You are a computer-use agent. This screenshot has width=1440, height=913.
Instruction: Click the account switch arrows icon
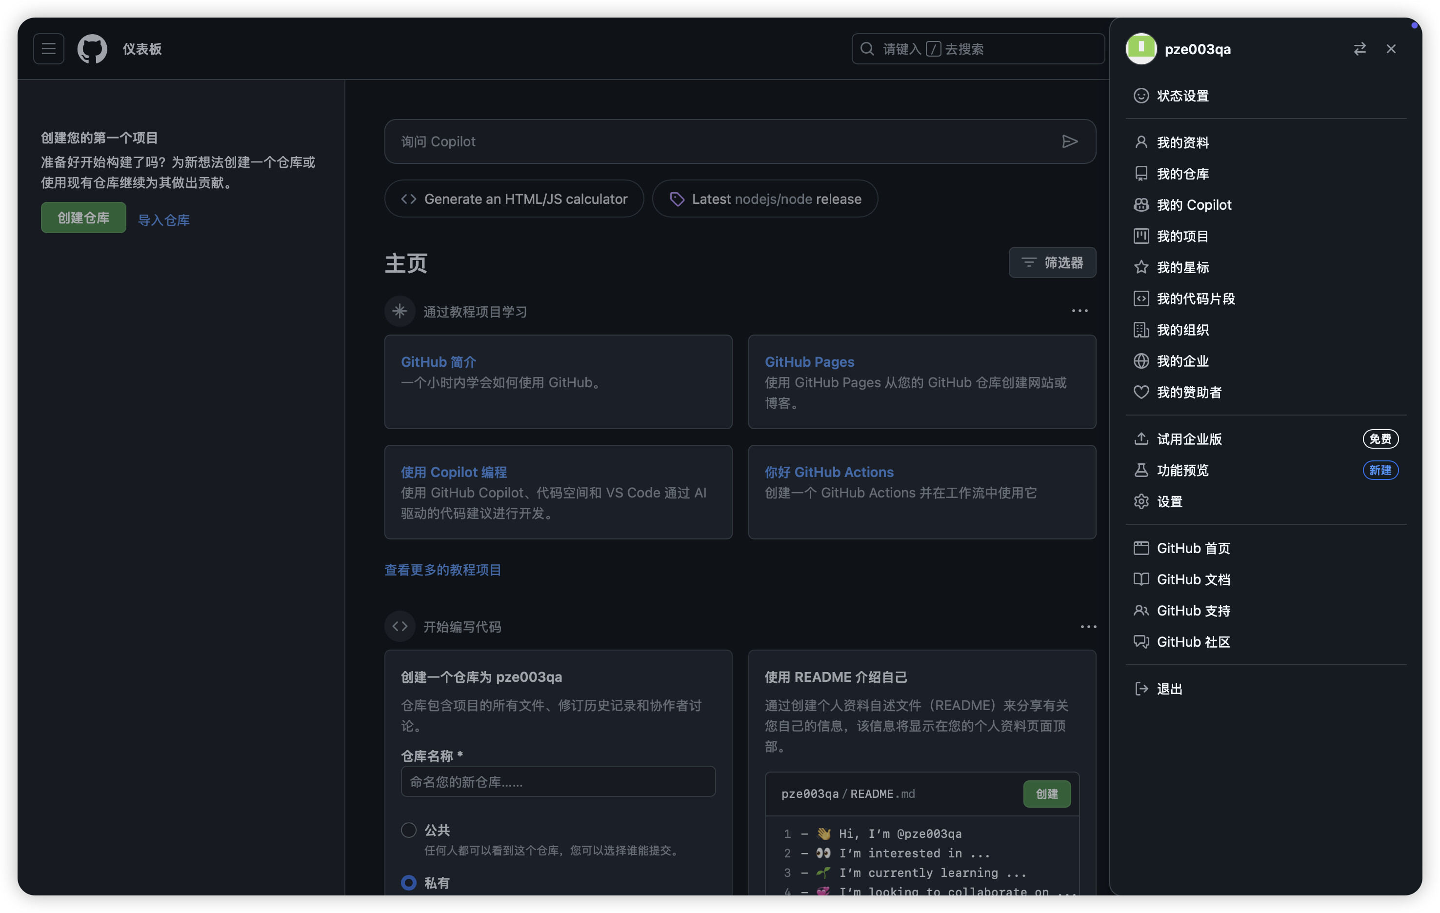point(1360,49)
